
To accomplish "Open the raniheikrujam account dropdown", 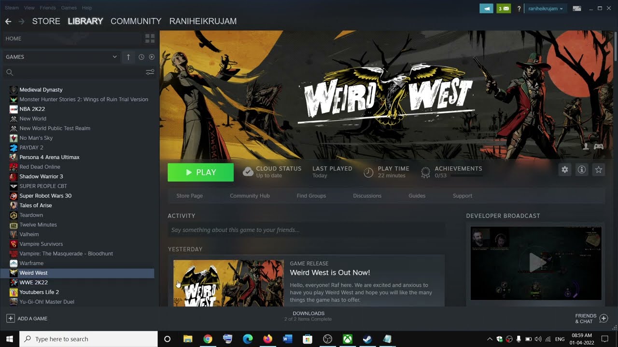I will pyautogui.click(x=545, y=9).
